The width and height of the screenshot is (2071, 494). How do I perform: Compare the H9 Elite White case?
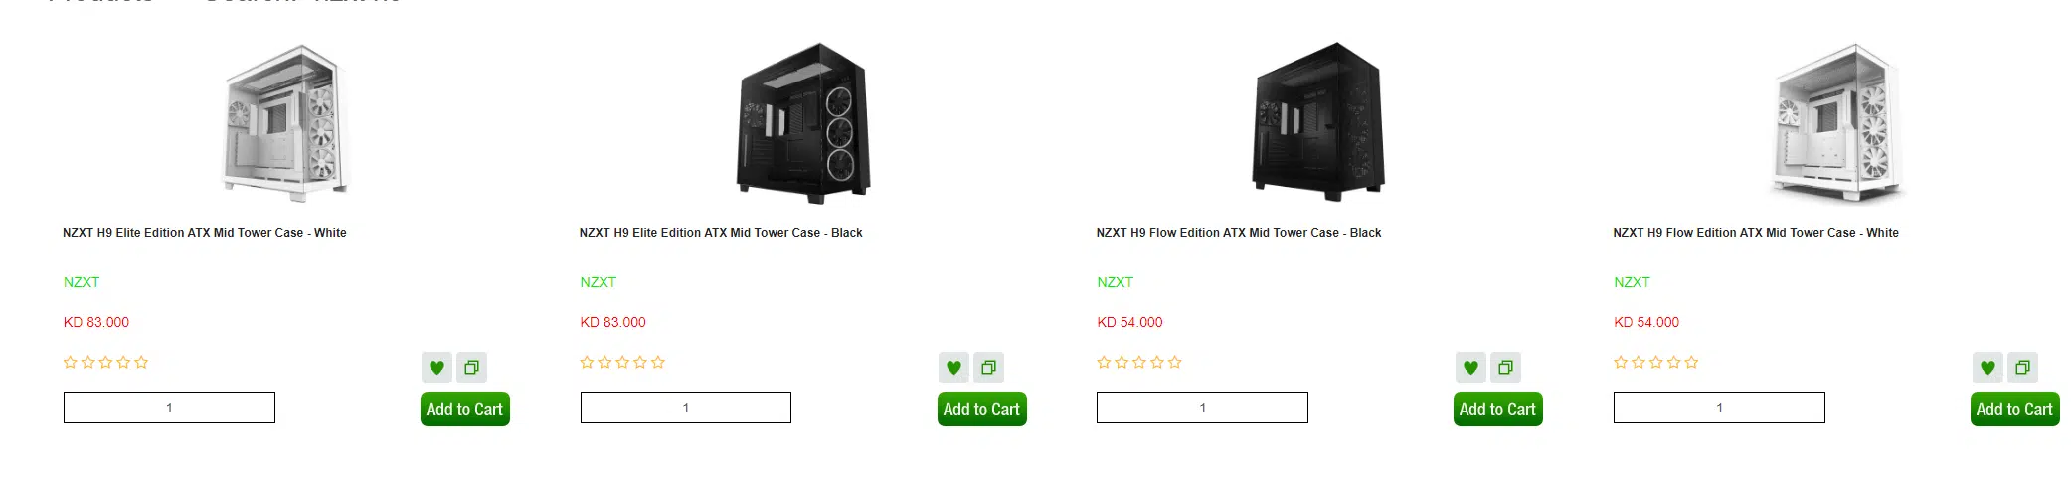click(x=471, y=368)
